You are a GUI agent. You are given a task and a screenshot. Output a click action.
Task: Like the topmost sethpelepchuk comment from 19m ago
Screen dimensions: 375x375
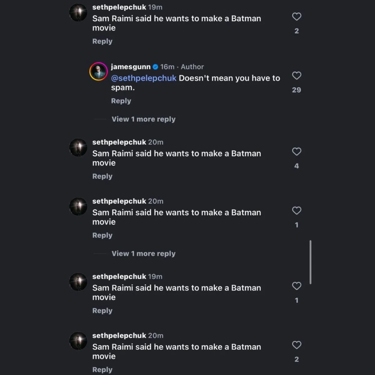pos(297,16)
